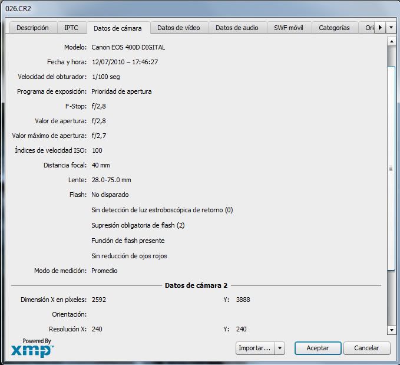Click the Importar button
This screenshot has height=365, width=400.
pyautogui.click(x=255, y=348)
